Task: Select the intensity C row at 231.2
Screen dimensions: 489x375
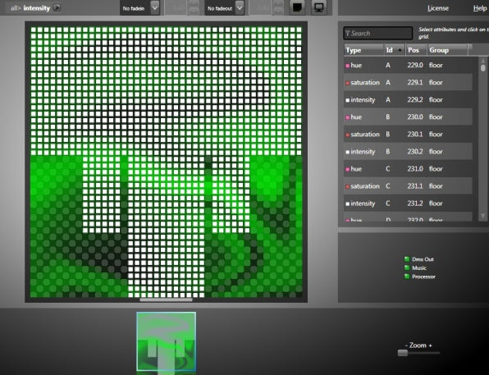Action: pos(408,204)
